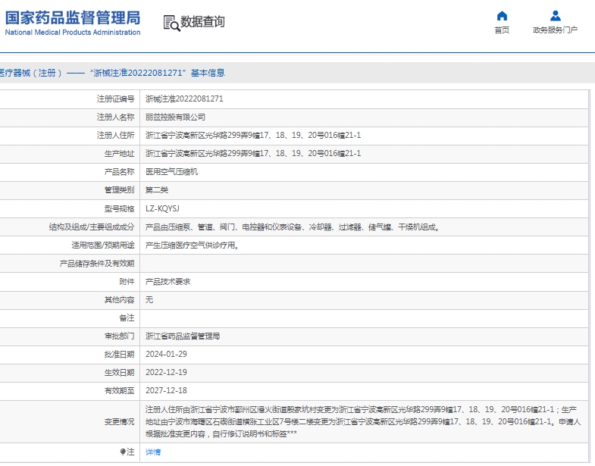Click attachment value 产品技术要求

coord(168,282)
